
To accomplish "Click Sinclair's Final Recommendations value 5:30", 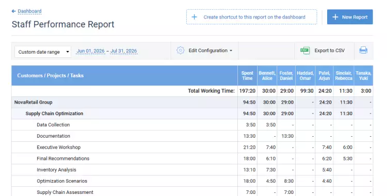I will [347, 158].
